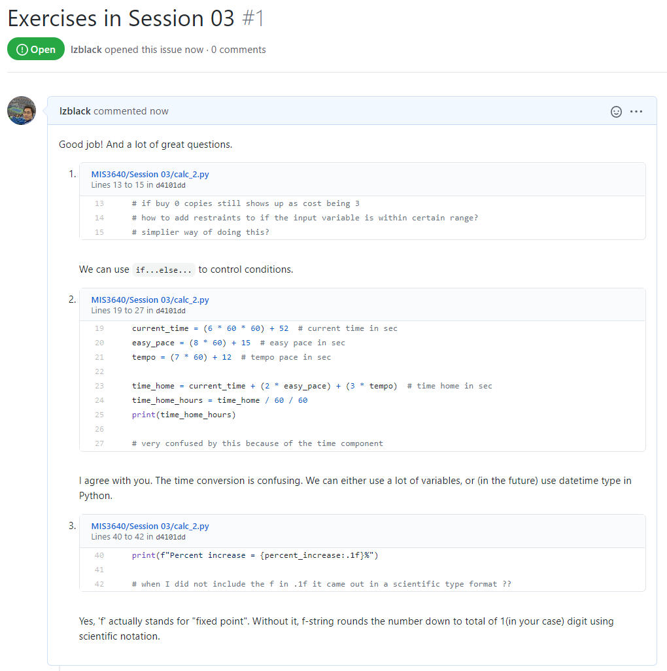Click line number 40 in third snippet
Image resolution: width=667 pixels, height=671 pixels.
[99, 555]
